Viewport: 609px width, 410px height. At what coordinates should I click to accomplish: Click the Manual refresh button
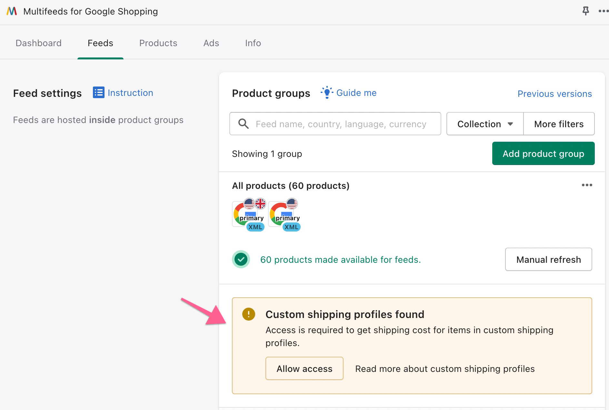pos(548,259)
